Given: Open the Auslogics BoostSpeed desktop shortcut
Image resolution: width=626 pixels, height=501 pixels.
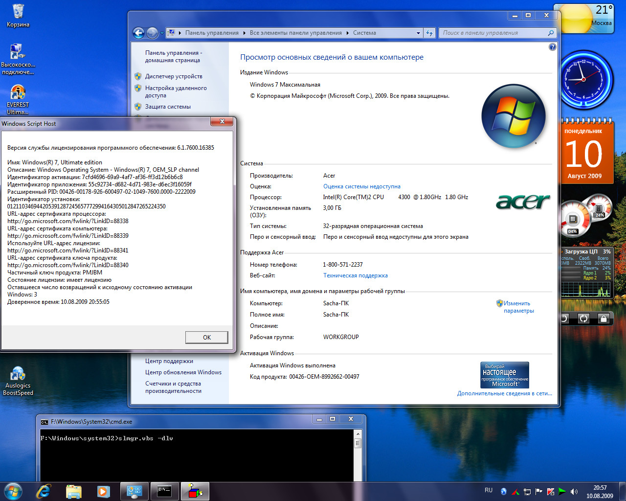Looking at the screenshot, I should point(18,381).
